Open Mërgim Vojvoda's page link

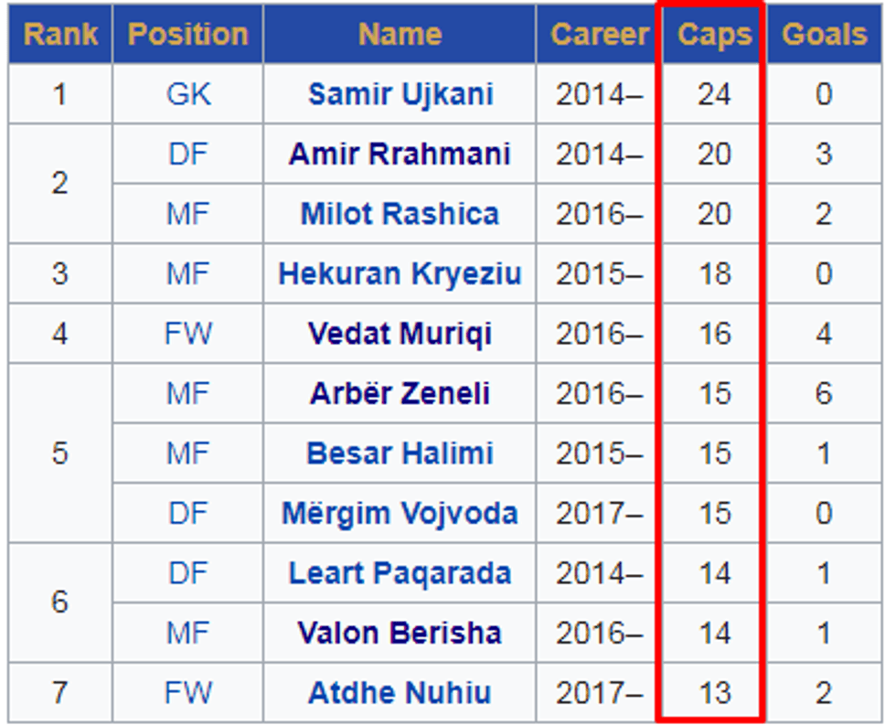pyautogui.click(x=400, y=513)
